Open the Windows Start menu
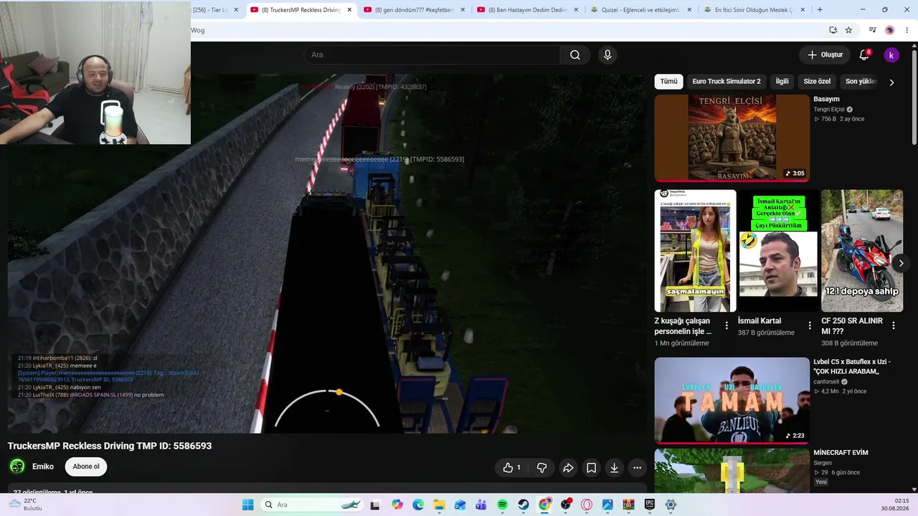 [x=247, y=505]
